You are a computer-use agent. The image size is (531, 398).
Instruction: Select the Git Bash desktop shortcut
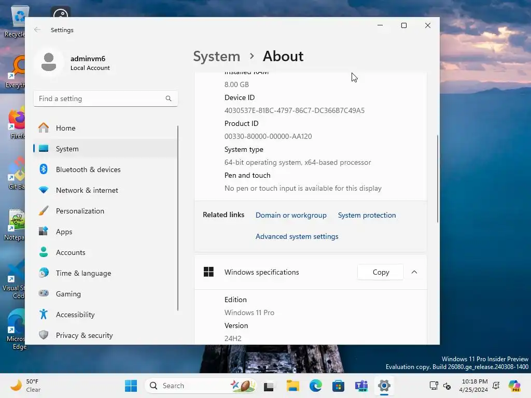[16, 173]
